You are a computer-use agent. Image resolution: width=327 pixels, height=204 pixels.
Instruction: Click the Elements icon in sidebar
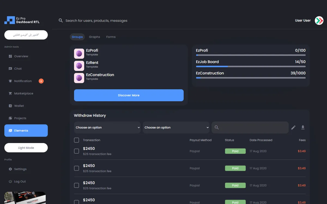pyautogui.click(x=10, y=131)
